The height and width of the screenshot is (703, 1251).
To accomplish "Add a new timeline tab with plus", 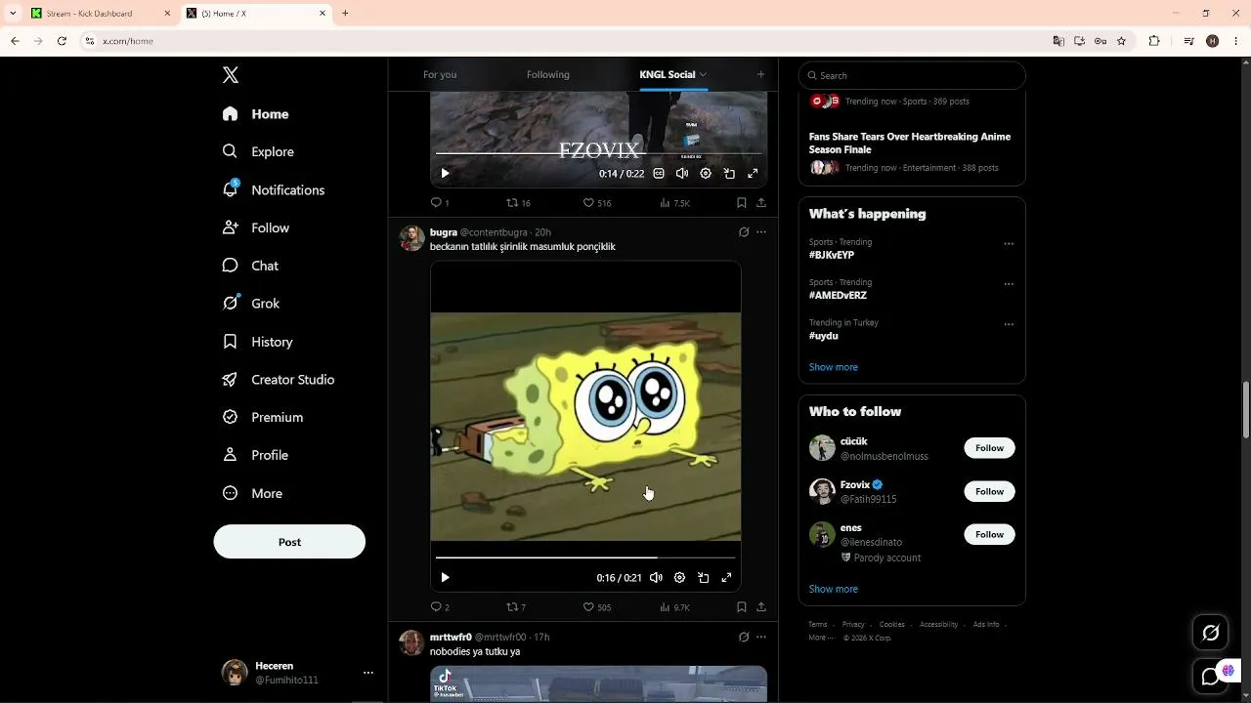I will tap(760, 74).
